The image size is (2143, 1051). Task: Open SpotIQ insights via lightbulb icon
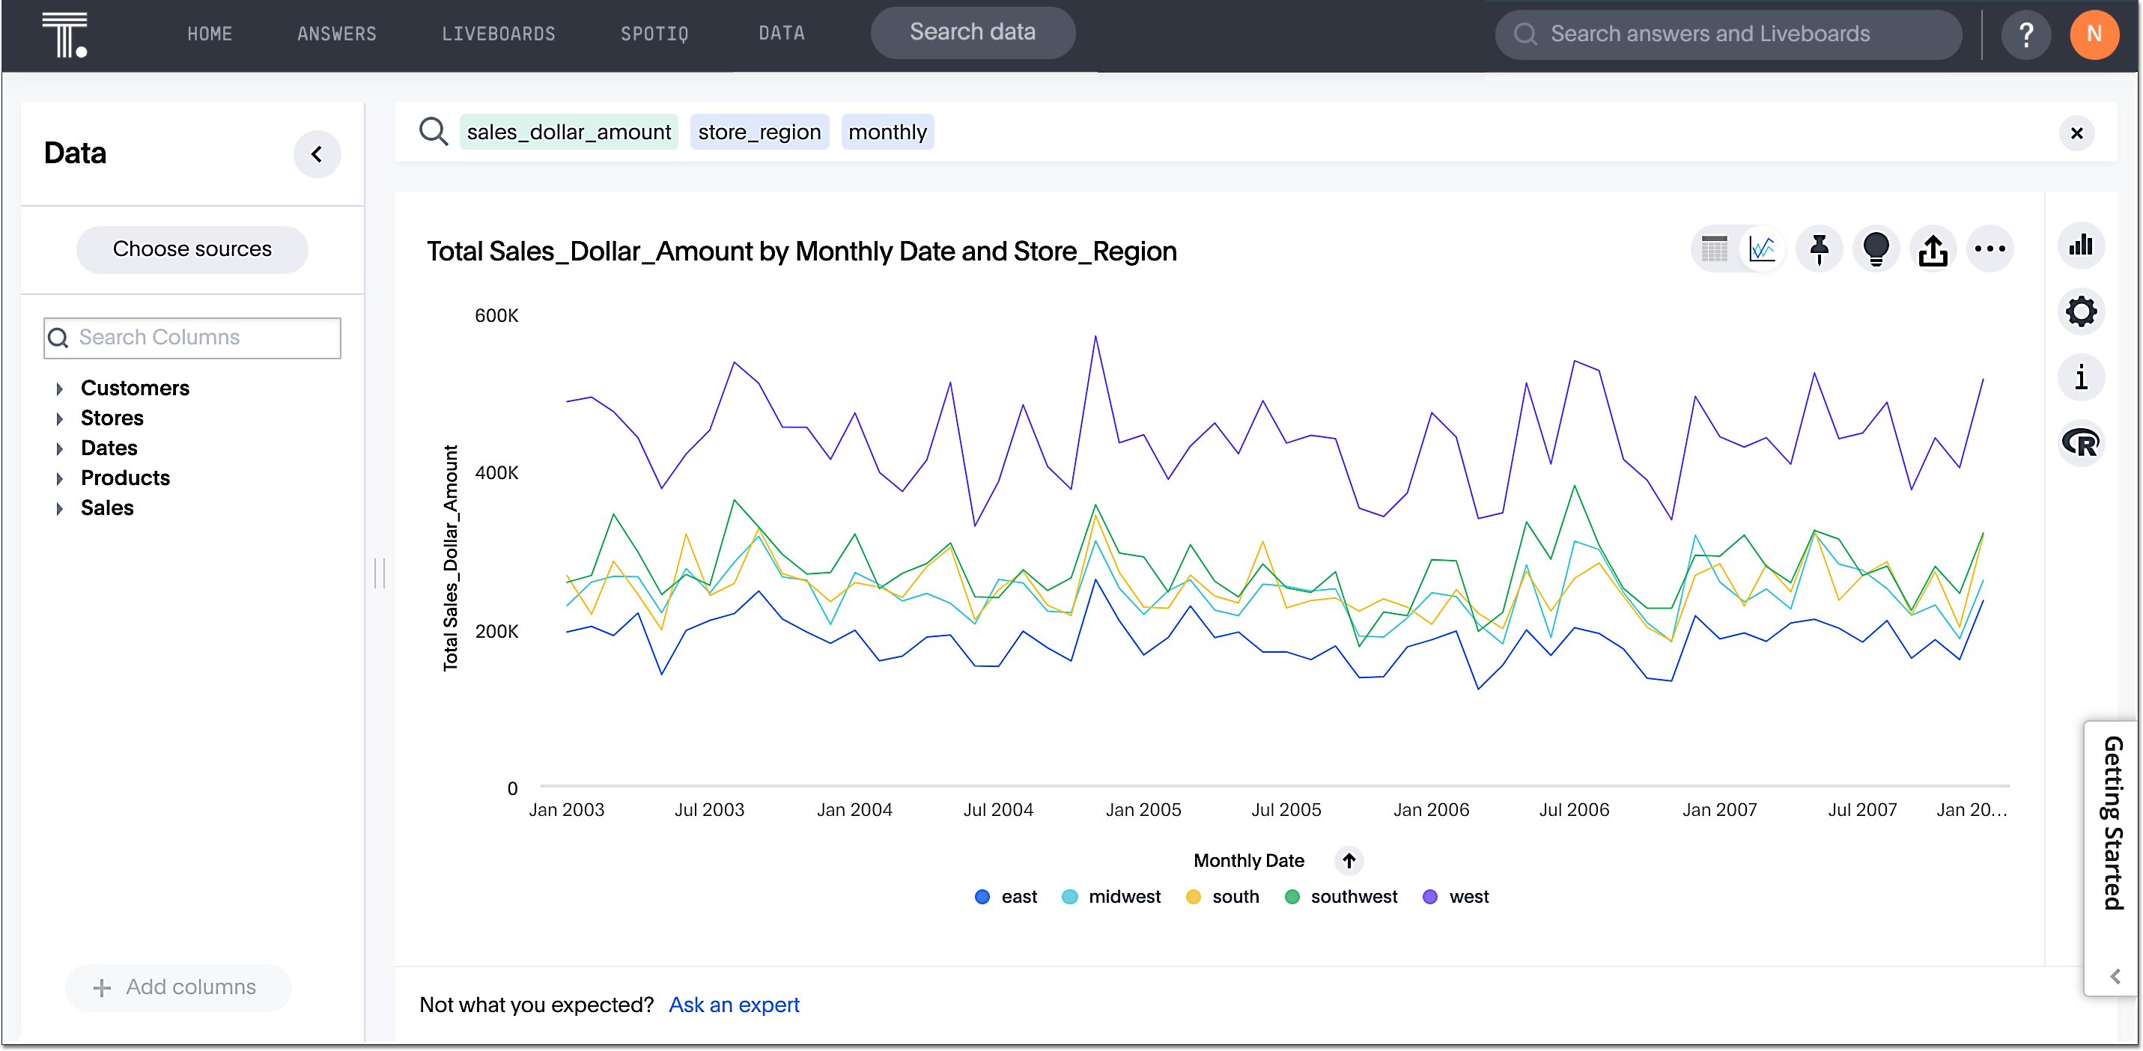pos(1876,249)
